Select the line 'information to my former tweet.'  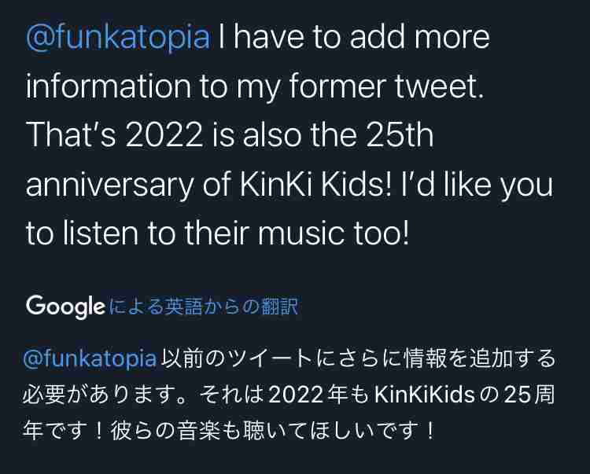point(255,86)
